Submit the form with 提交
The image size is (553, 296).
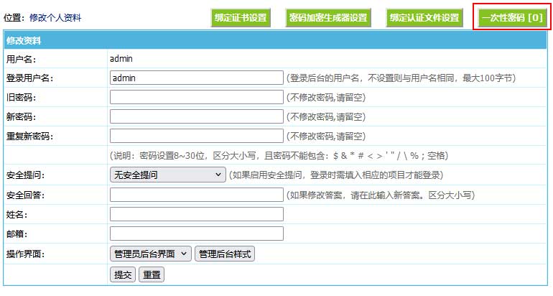click(x=123, y=274)
